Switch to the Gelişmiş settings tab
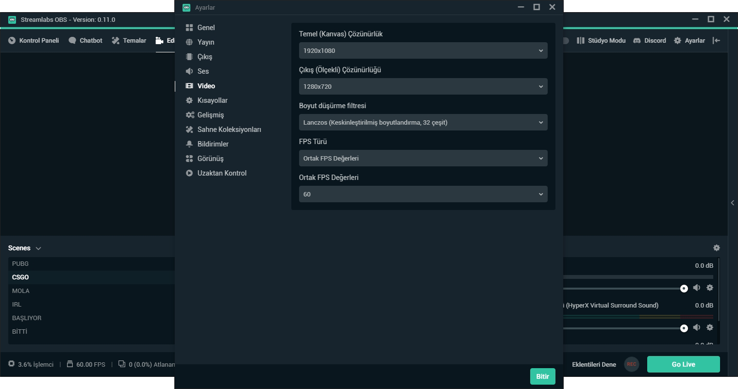This screenshot has width=738, height=389. 210,115
